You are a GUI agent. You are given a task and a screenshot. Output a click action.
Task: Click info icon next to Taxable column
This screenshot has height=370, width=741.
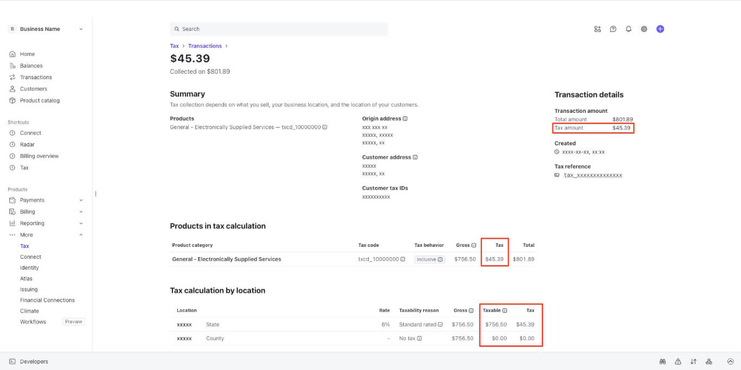504,311
